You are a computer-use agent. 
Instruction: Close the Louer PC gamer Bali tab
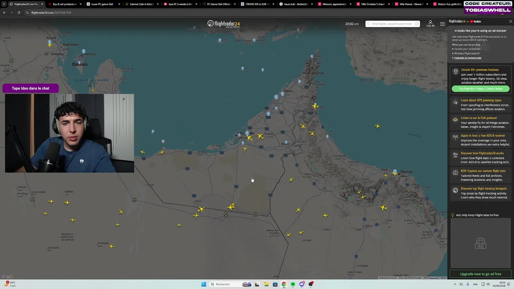pyautogui.click(x=119, y=4)
